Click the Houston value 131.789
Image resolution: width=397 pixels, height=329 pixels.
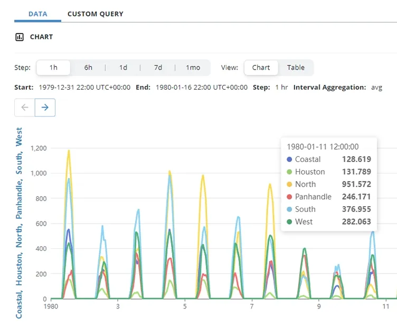pos(356,172)
